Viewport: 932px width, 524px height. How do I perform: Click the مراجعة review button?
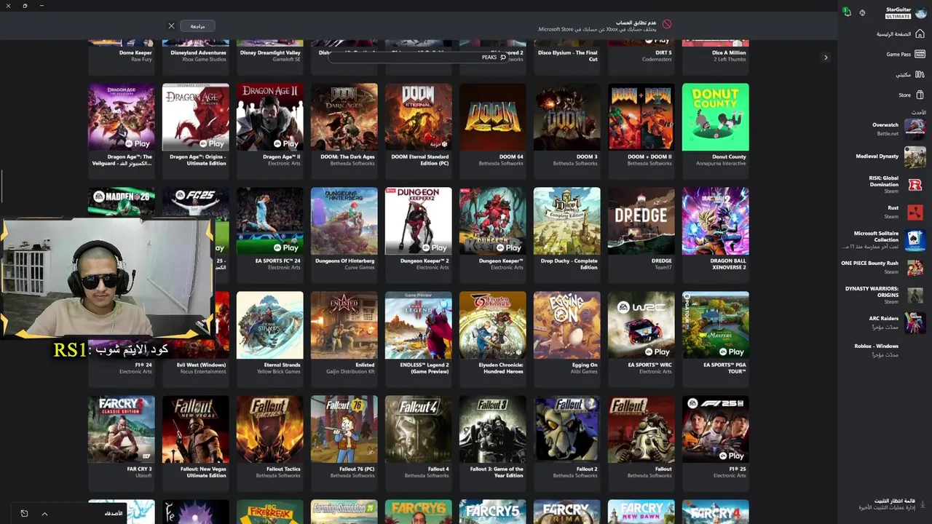[197, 26]
